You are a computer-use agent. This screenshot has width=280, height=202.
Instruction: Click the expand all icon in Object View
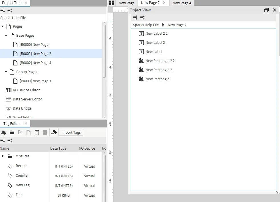pos(135,18)
